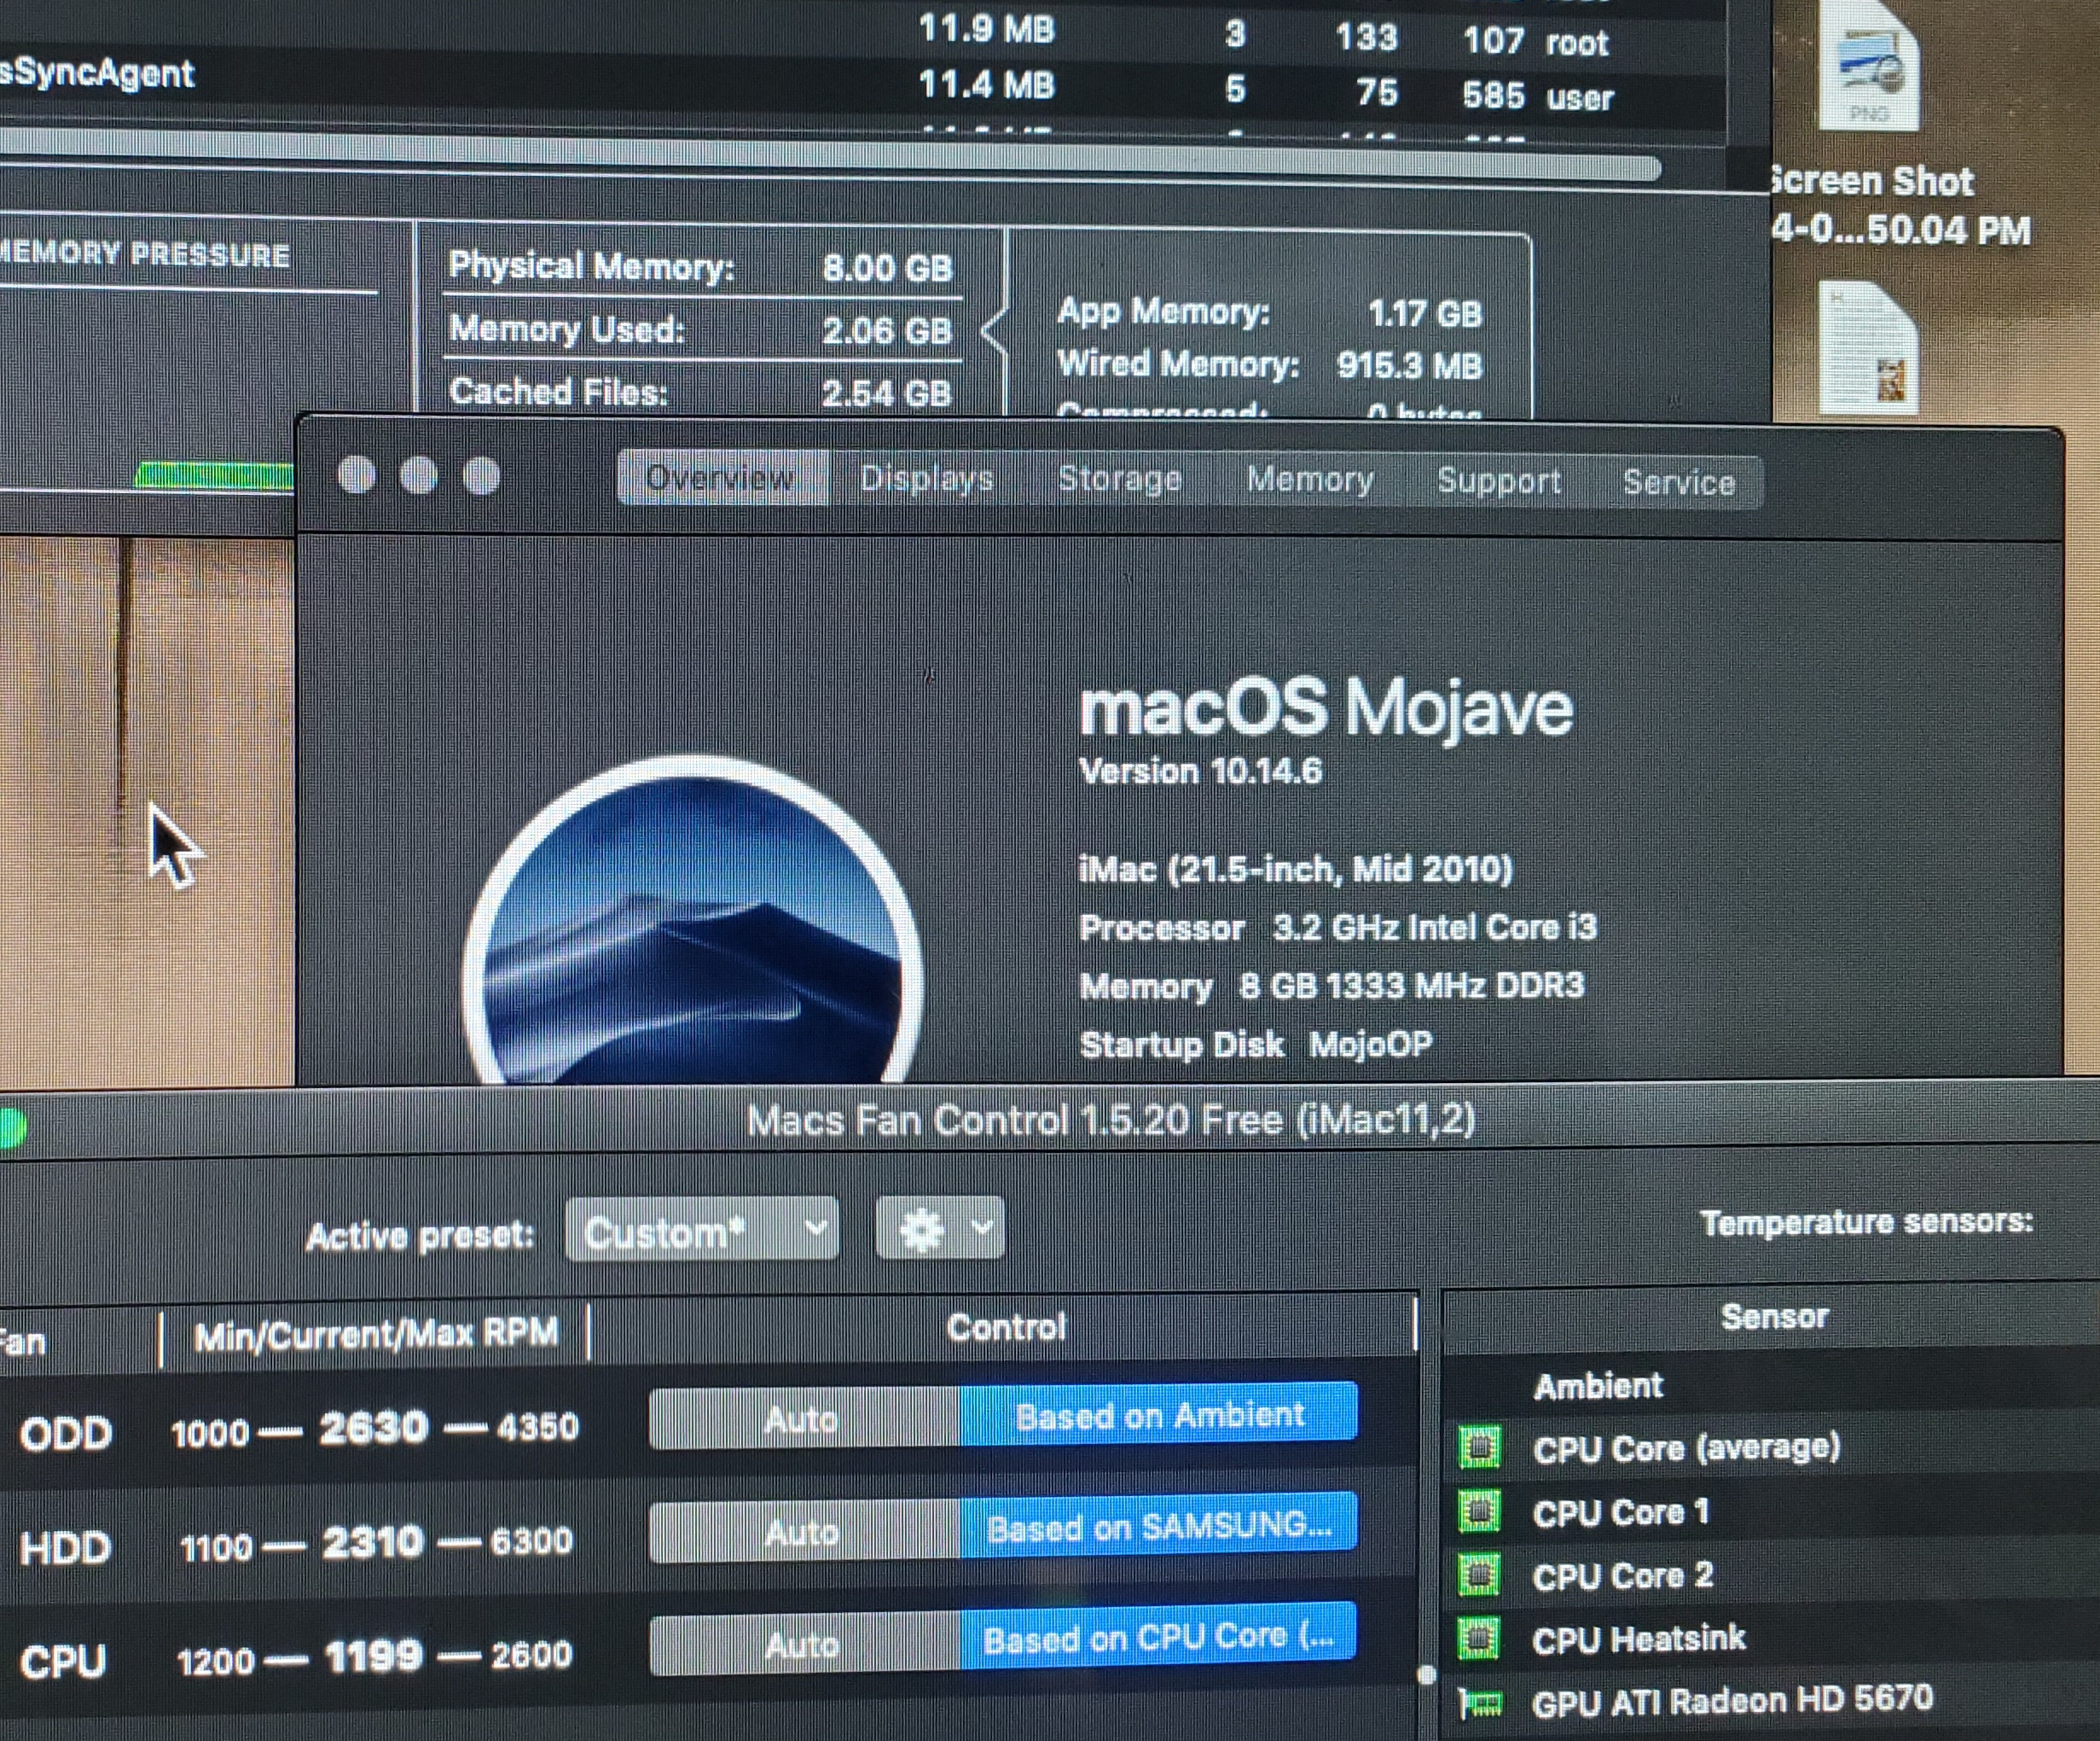Set the HDD fan to Auto
The width and height of the screenshot is (2100, 1741).
pos(804,1531)
